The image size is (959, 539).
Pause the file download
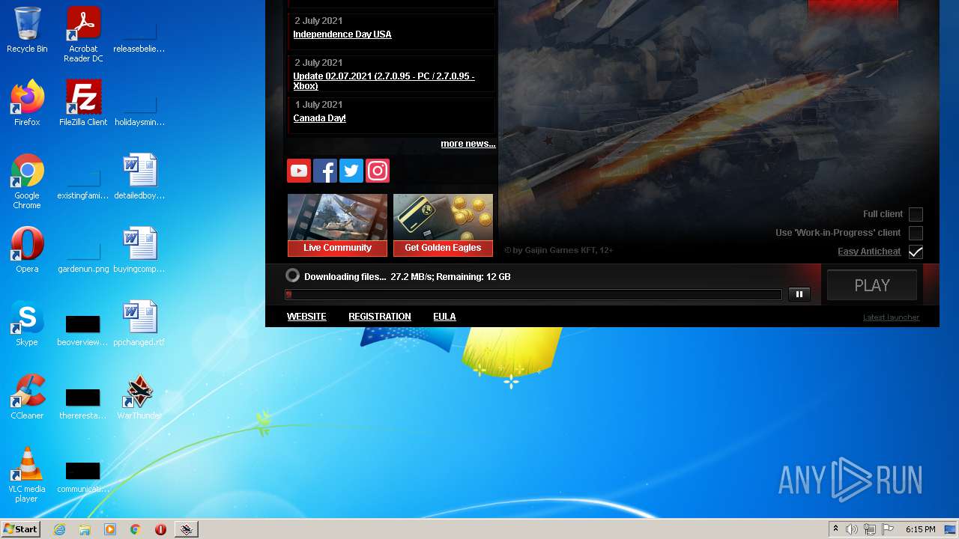coord(799,294)
